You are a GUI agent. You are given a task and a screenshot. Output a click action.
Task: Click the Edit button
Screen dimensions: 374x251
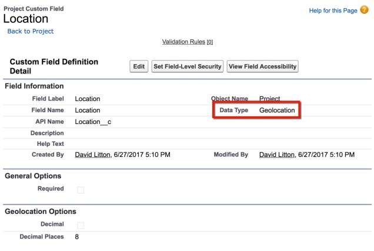[139, 66]
